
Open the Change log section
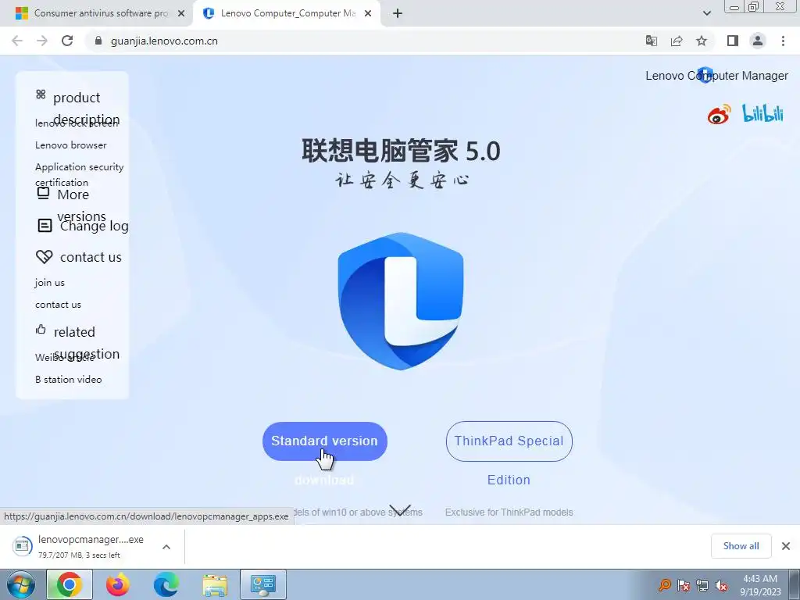point(94,226)
